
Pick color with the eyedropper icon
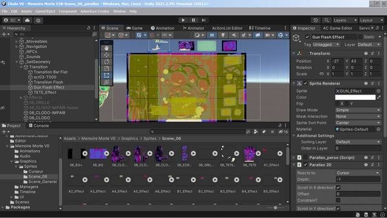(x=379, y=97)
